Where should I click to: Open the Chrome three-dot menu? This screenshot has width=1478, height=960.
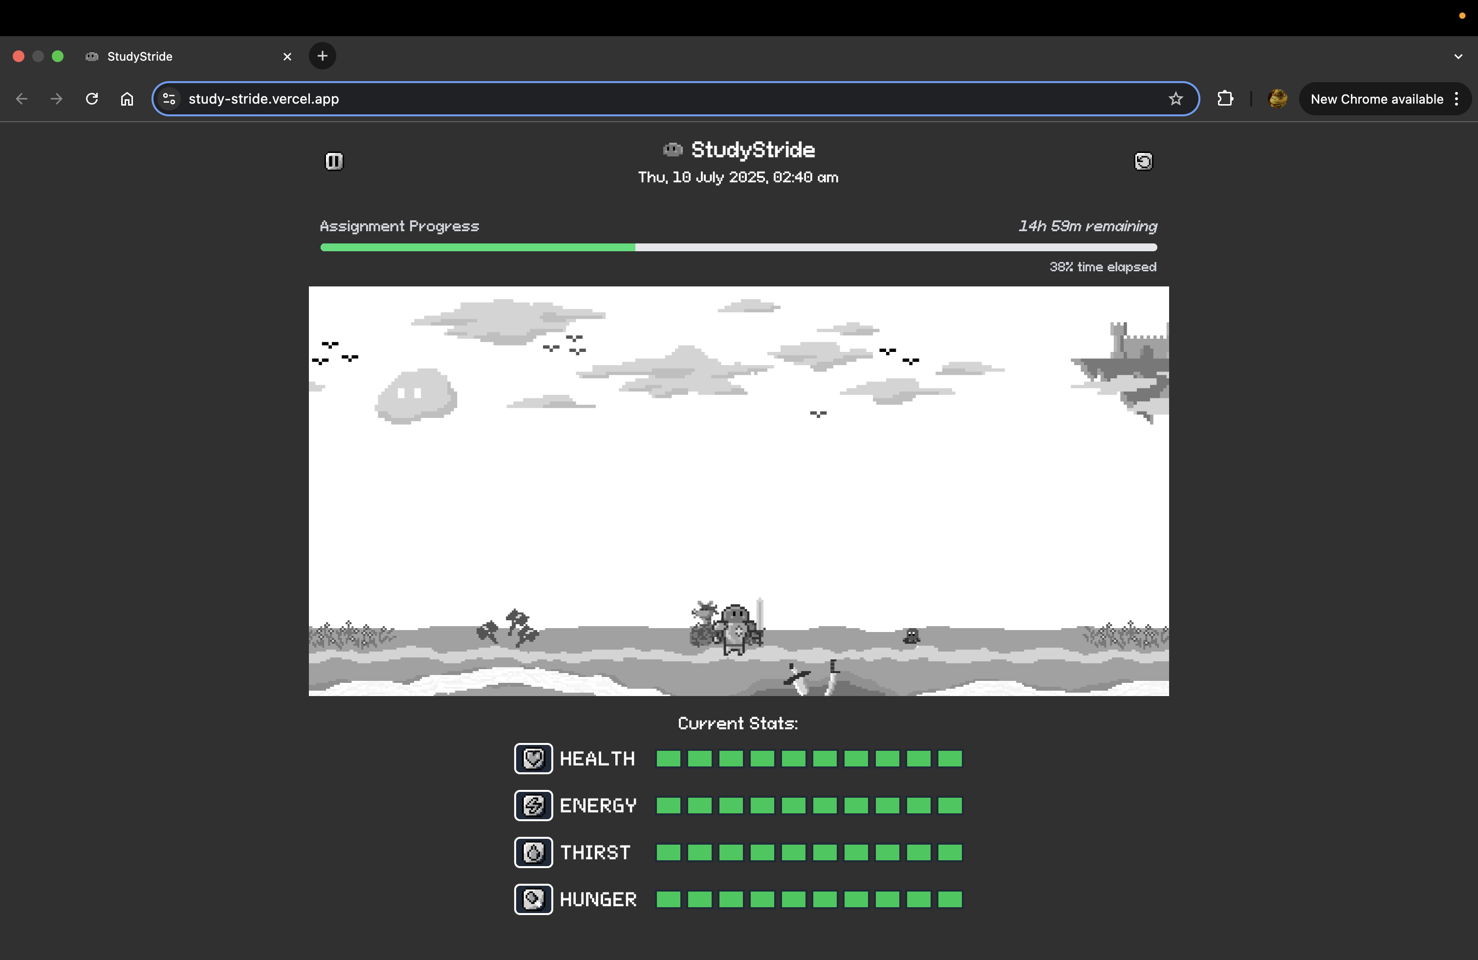coord(1456,99)
